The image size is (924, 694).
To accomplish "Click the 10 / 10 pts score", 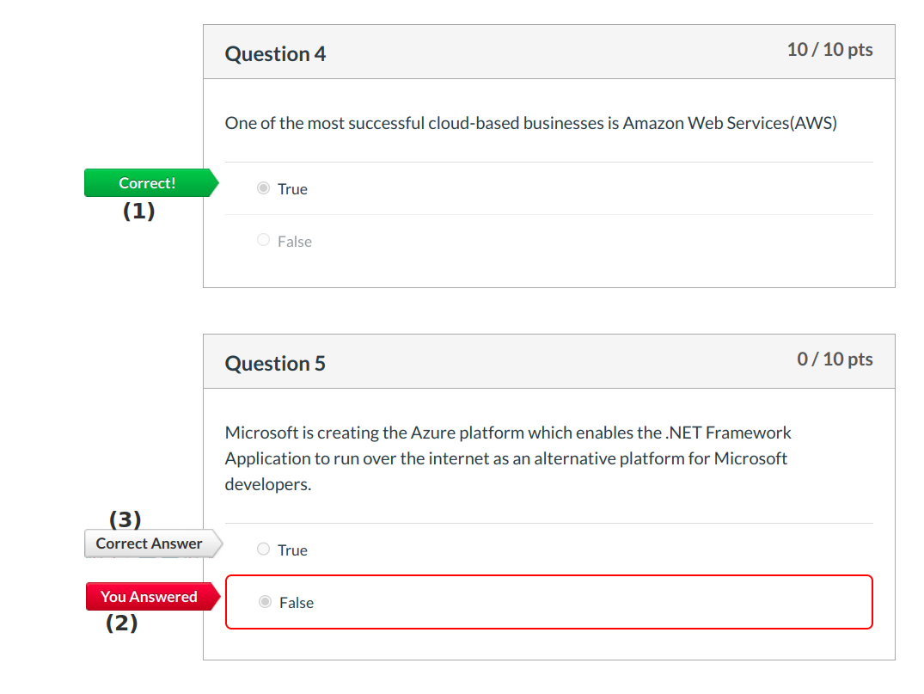I will pyautogui.click(x=829, y=50).
